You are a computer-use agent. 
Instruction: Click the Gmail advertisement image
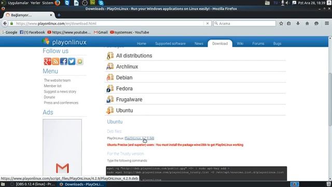click(x=62, y=147)
